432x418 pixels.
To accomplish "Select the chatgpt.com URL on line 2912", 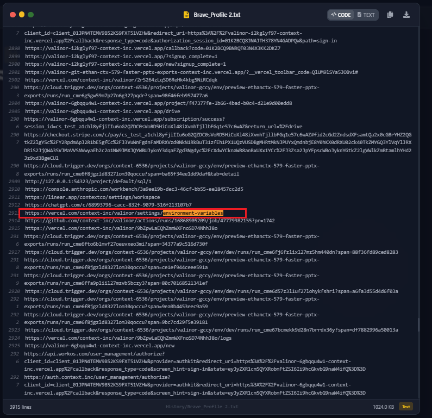I will click(108, 205).
